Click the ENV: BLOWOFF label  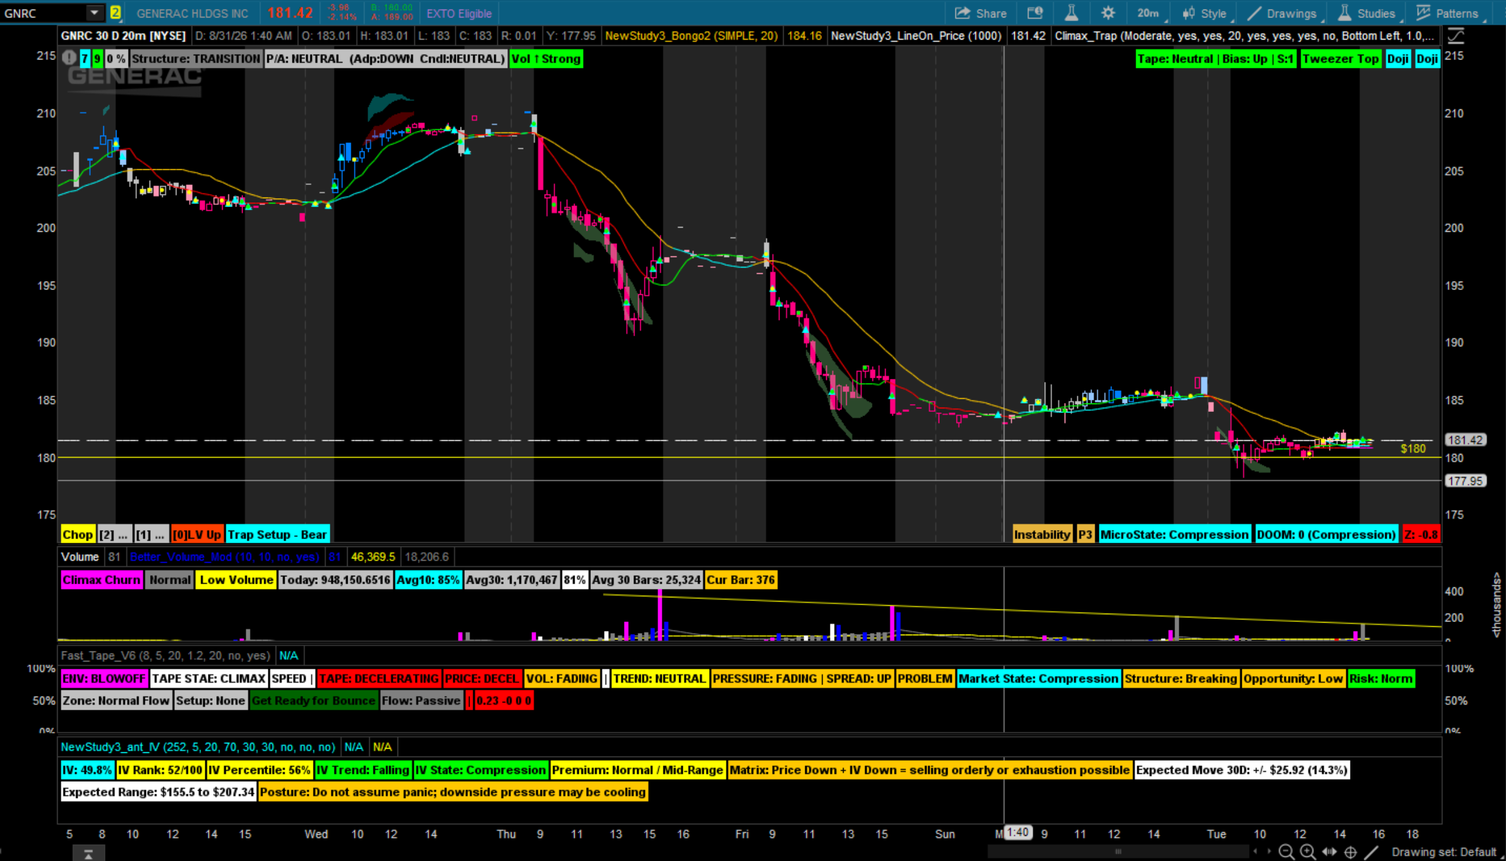pyautogui.click(x=104, y=678)
